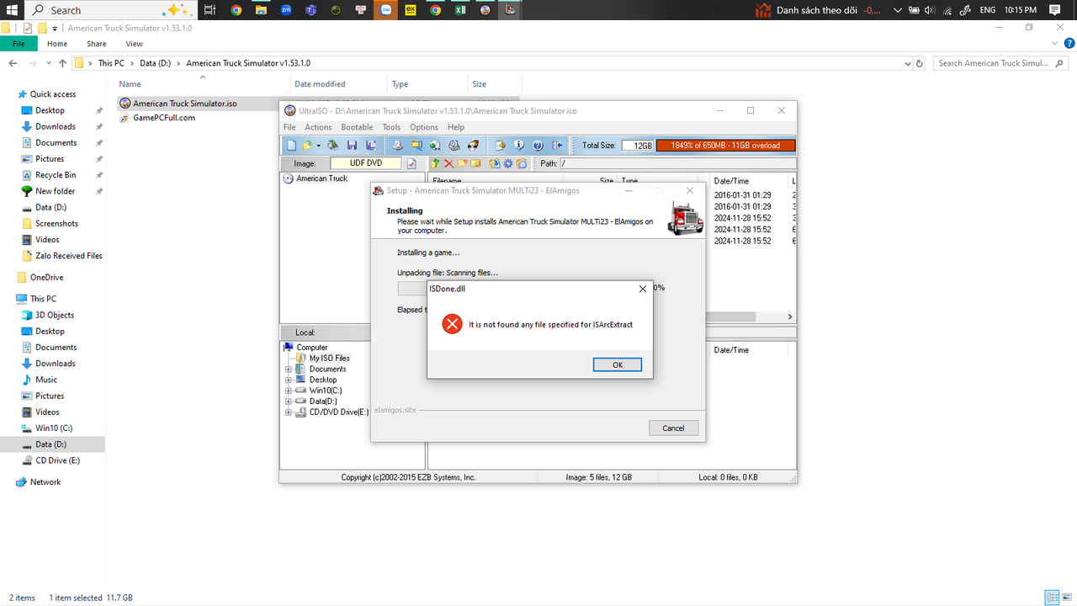Viewport: 1077px width, 606px height.
Task: Click the gear settings icon in UltraISO image toolbar
Action: [508, 163]
